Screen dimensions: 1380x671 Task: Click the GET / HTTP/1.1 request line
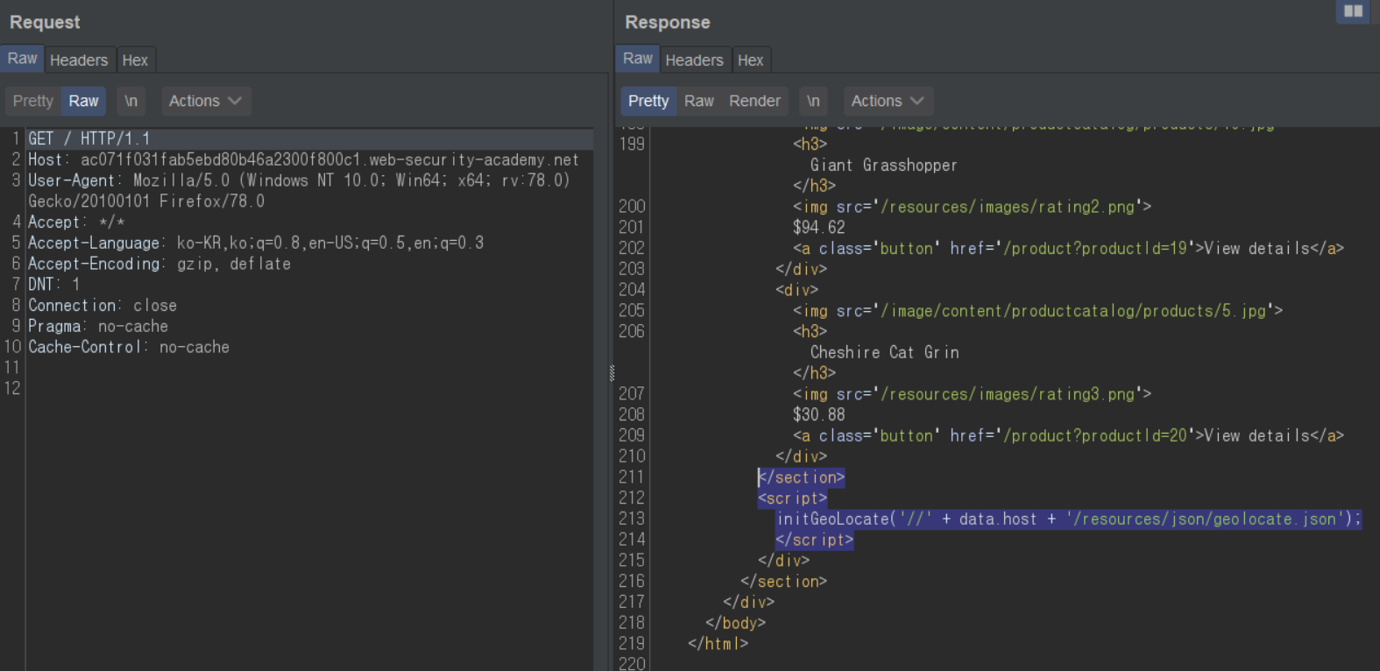coord(89,138)
